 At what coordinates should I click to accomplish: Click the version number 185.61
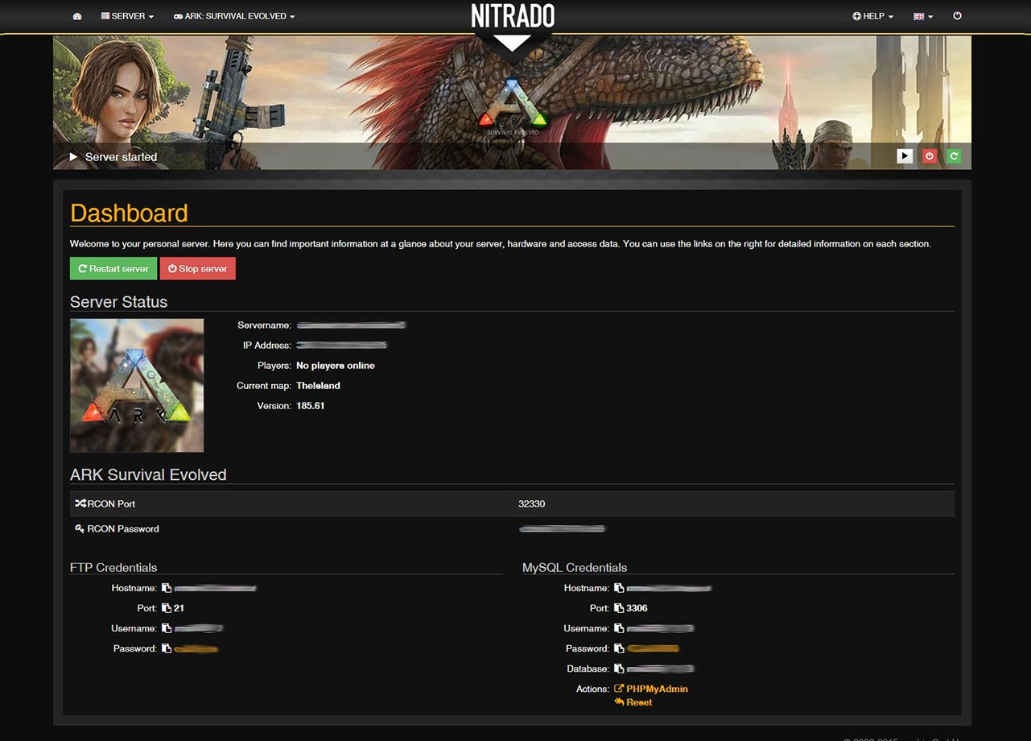(x=311, y=406)
